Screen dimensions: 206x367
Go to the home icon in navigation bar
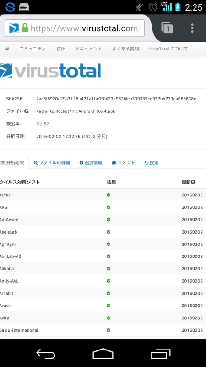[x=7, y=49]
